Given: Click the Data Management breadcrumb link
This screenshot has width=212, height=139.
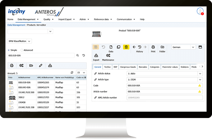Looking at the screenshot, I should pyautogui.click(x=16, y=25).
